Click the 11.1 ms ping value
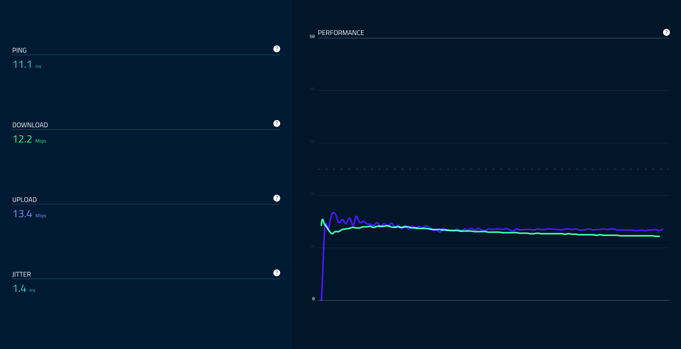681x349 pixels. 23,64
